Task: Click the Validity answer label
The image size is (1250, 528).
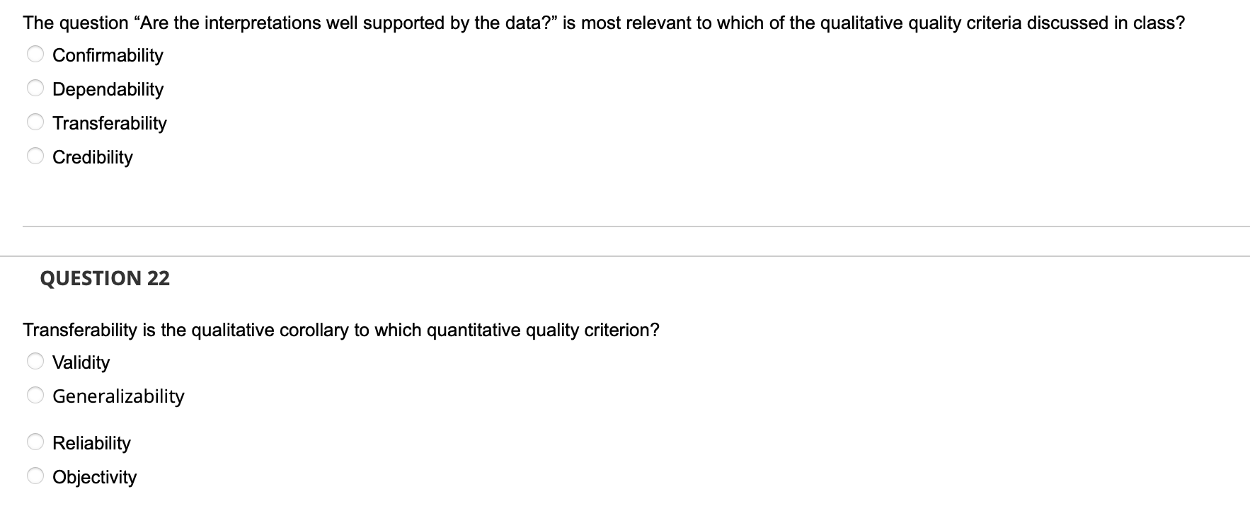Action: point(81,362)
